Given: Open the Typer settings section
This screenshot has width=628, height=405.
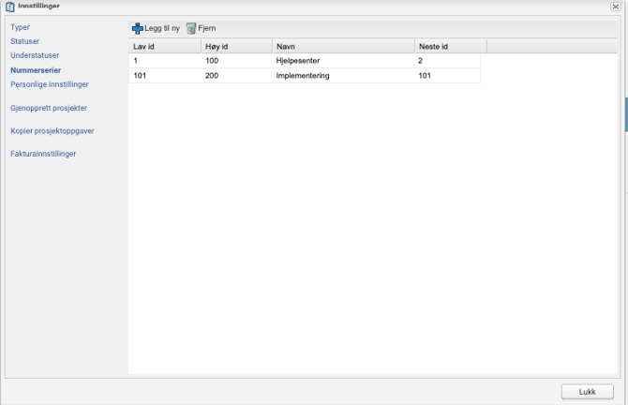Looking at the screenshot, I should pos(21,27).
